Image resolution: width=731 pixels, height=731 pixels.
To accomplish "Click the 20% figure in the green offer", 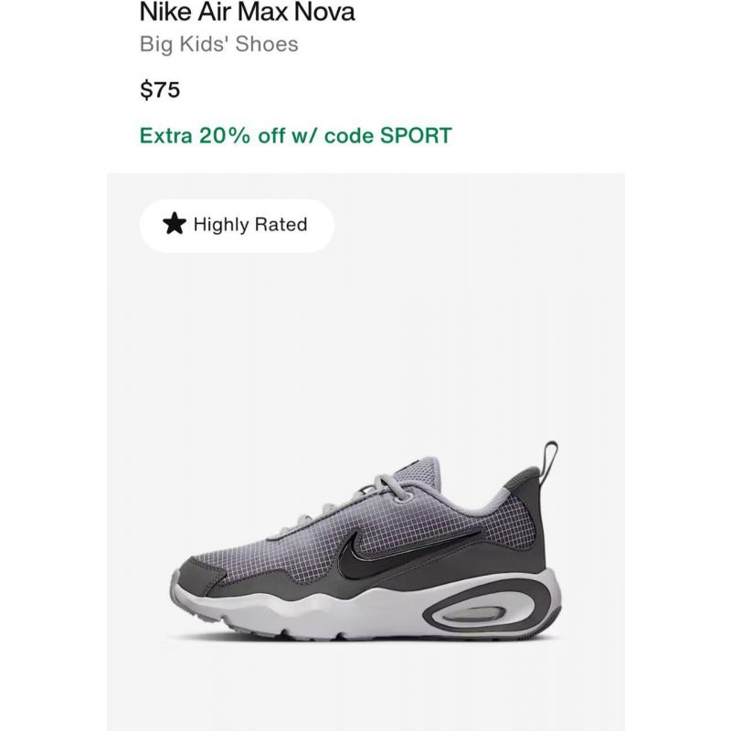I will (x=225, y=135).
